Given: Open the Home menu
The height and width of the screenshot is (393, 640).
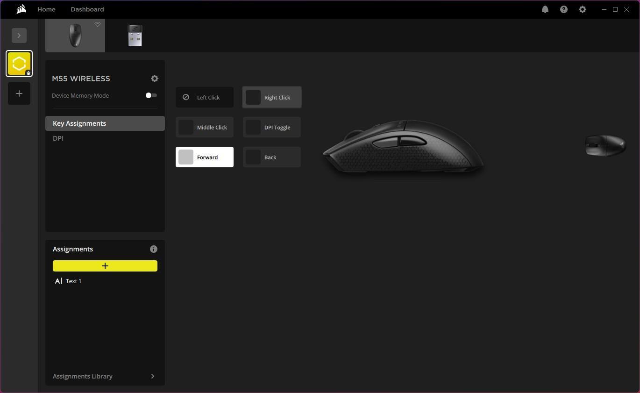Looking at the screenshot, I should point(46,9).
